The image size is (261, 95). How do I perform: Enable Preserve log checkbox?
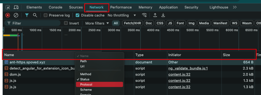pos(45,15)
